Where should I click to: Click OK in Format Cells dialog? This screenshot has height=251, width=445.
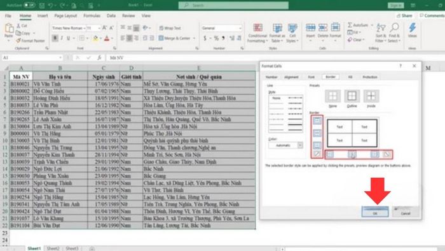[375, 212]
